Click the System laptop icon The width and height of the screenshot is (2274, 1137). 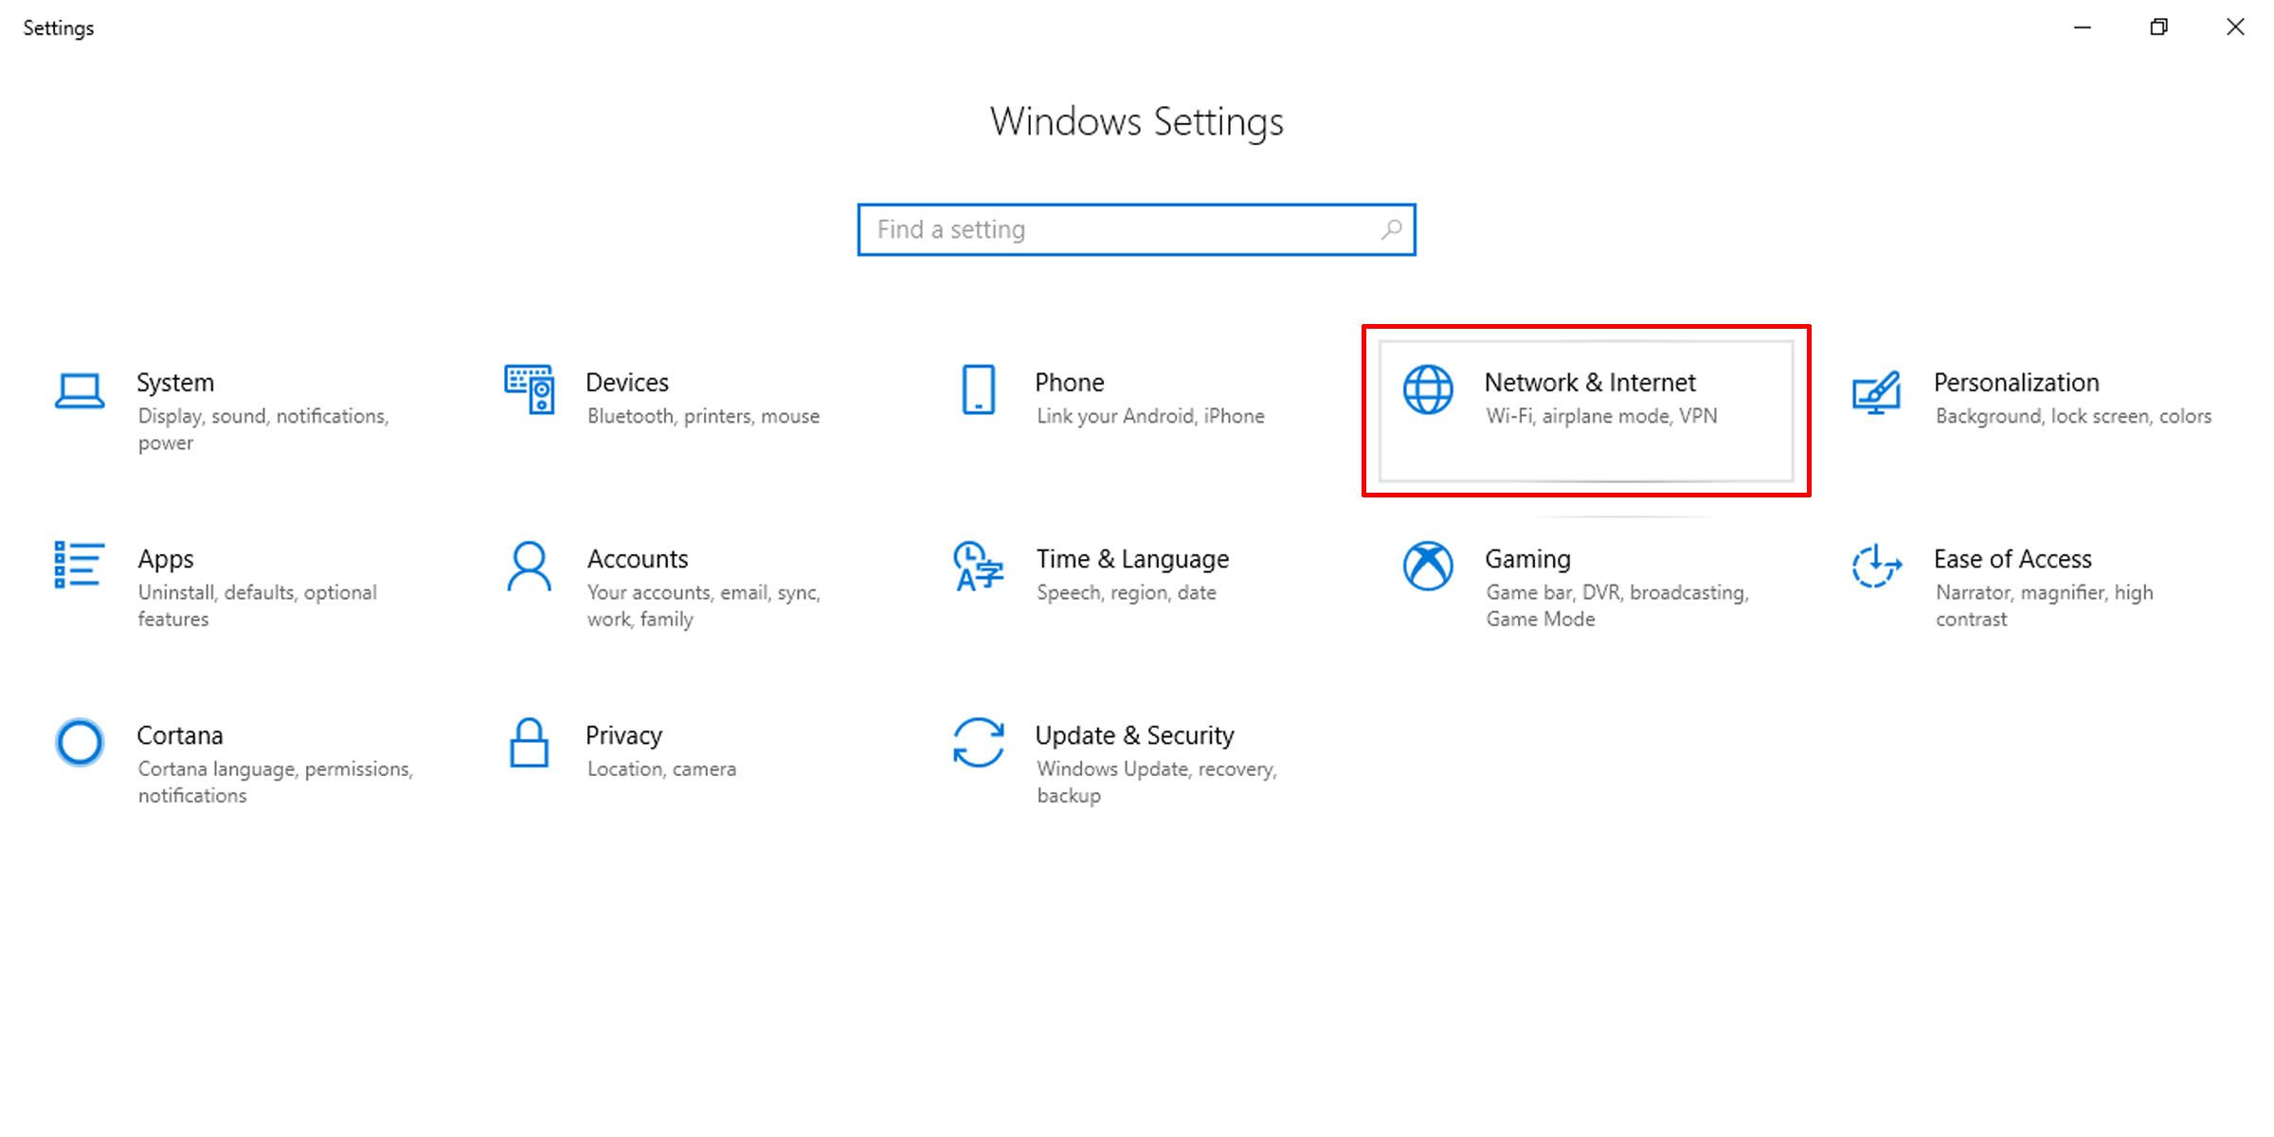coord(80,390)
